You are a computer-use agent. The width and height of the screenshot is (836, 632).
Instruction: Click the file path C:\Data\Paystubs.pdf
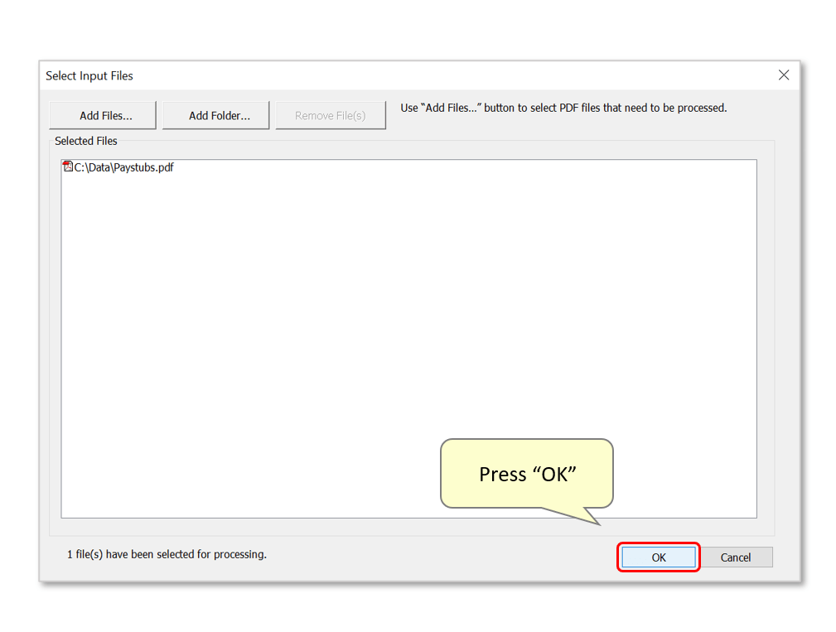pos(123,166)
